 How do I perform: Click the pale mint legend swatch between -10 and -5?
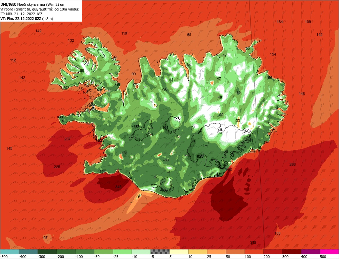pyautogui.click(x=141, y=252)
